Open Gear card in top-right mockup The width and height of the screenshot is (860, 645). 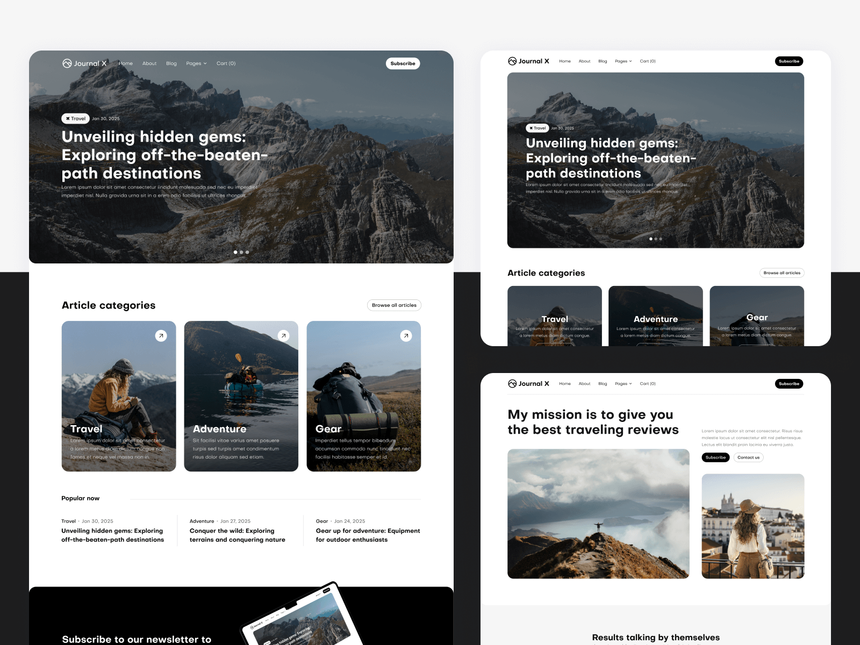[x=757, y=316]
